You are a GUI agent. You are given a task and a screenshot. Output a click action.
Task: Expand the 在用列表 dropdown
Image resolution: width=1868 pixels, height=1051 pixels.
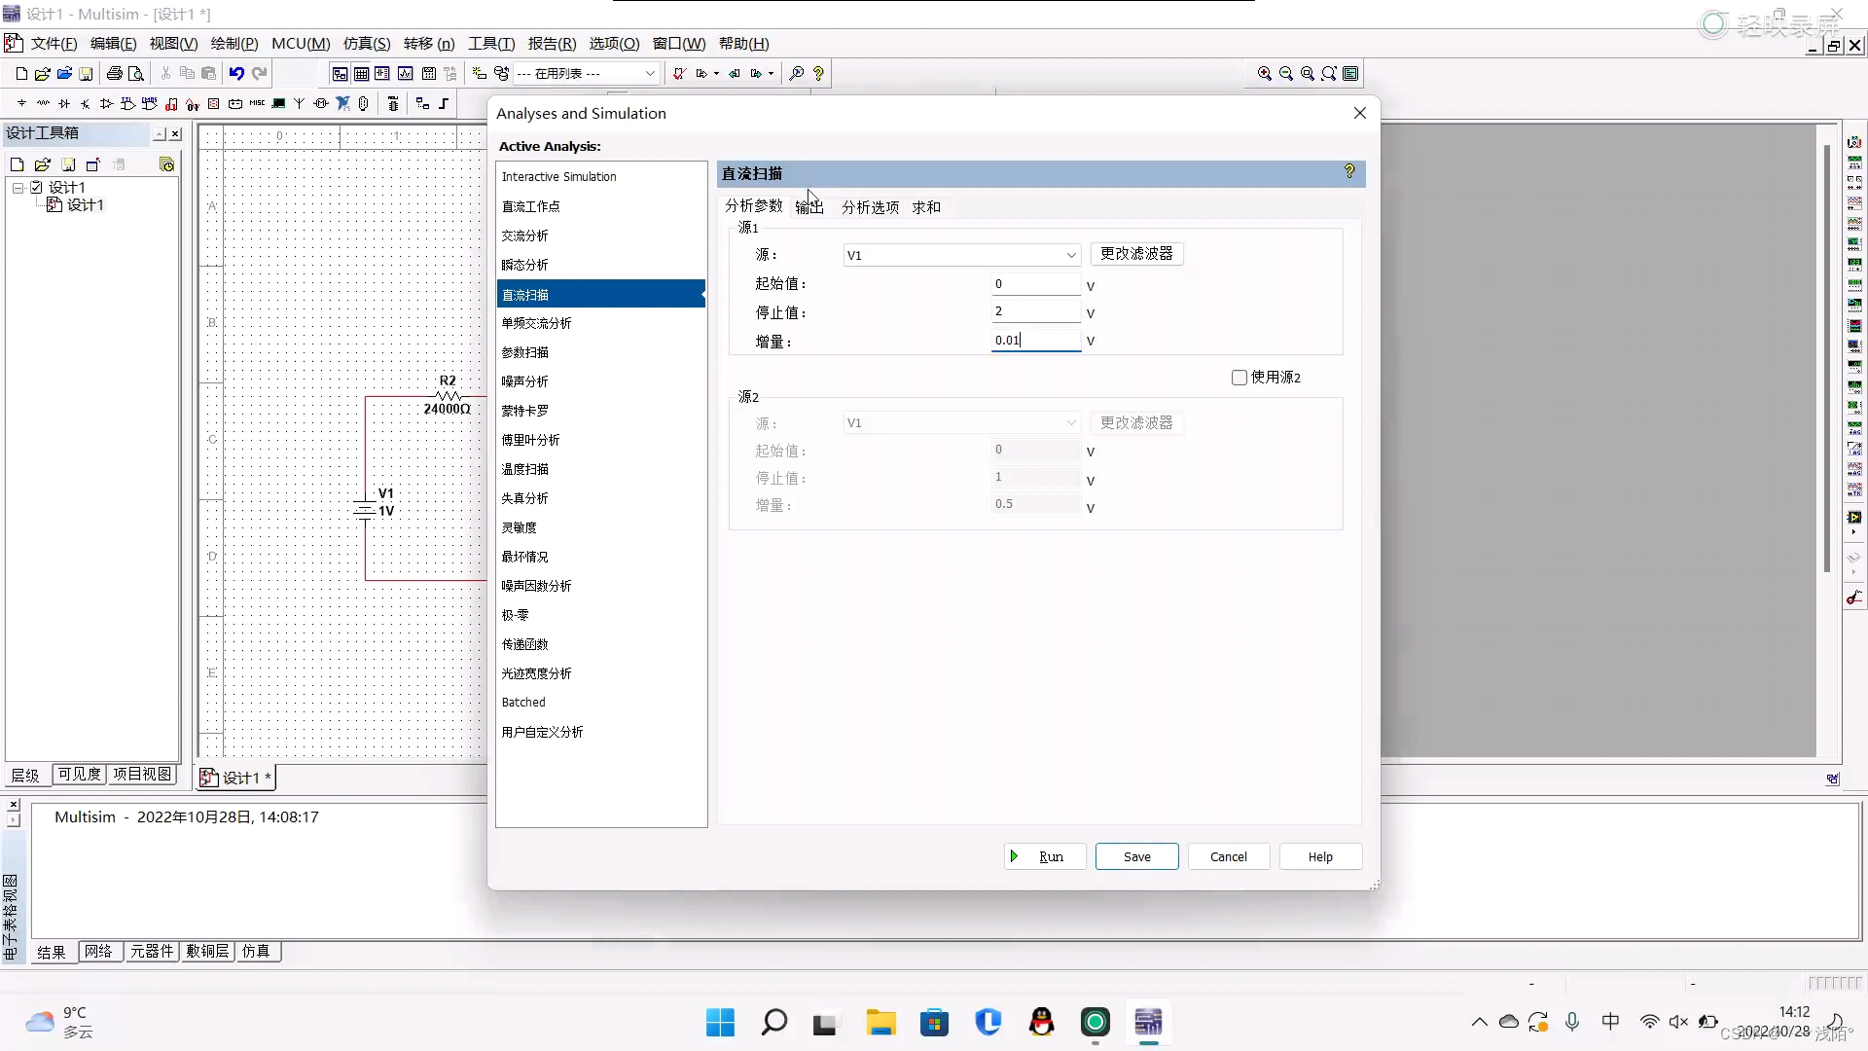click(649, 73)
